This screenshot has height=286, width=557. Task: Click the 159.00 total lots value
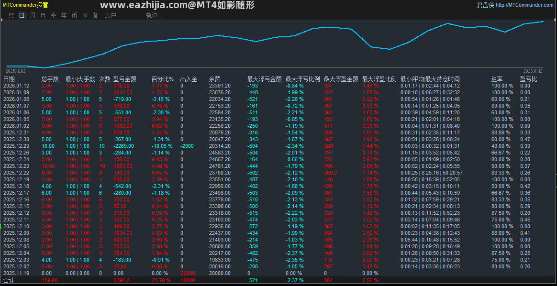tap(50, 280)
